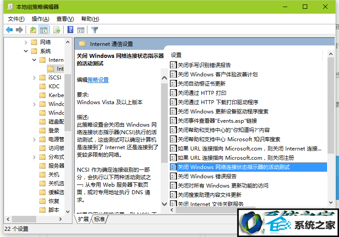The image size is (339, 237).
Task: Click description pane scroll down arrow
Action: point(164,204)
